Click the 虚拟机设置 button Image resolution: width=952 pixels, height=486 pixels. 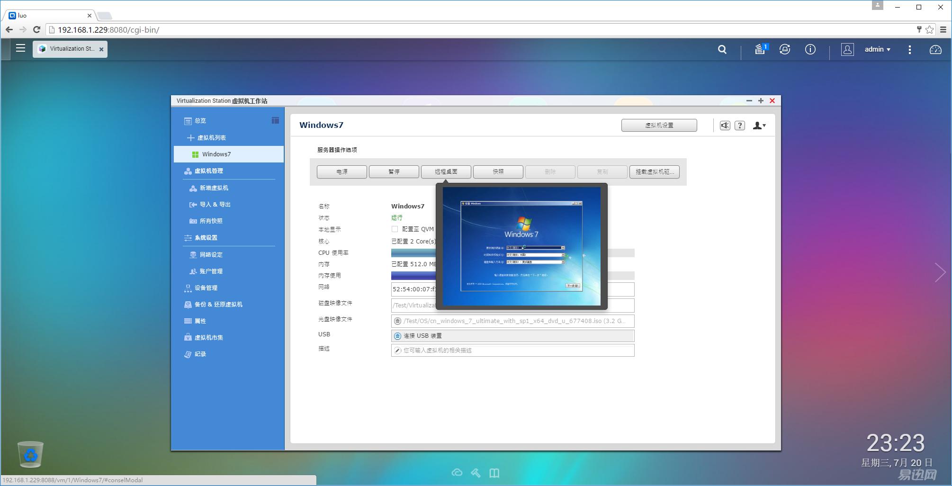(659, 126)
